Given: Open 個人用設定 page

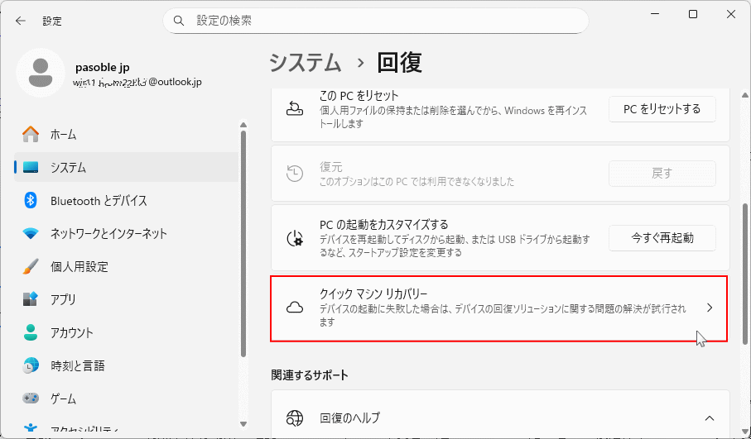Looking at the screenshot, I should click(126, 266).
